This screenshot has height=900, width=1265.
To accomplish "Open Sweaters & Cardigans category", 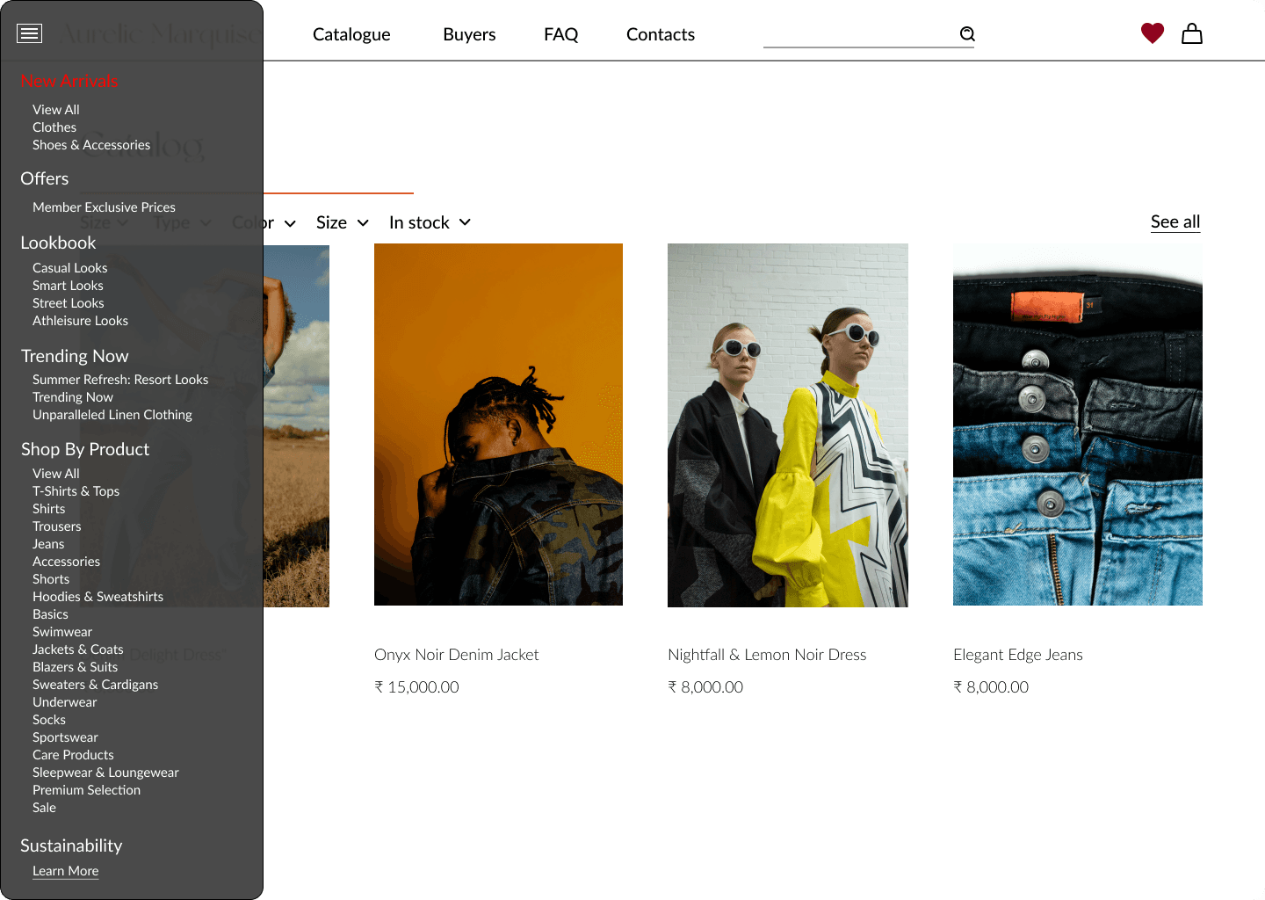I will point(95,685).
